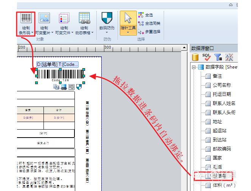Select the 电话 data field
The width and height of the screenshot is (251, 191).
coord(217,167)
